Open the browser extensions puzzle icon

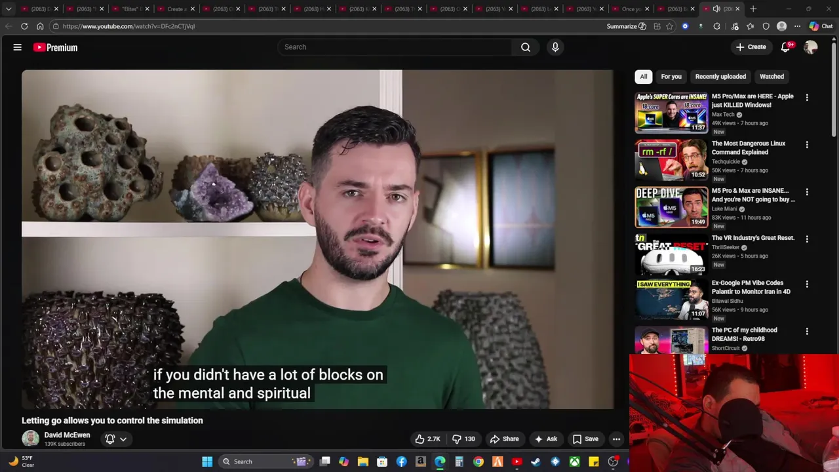[x=716, y=26]
